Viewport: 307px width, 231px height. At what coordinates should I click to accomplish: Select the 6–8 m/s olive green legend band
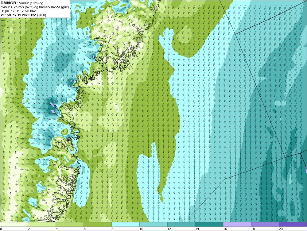[98, 224]
